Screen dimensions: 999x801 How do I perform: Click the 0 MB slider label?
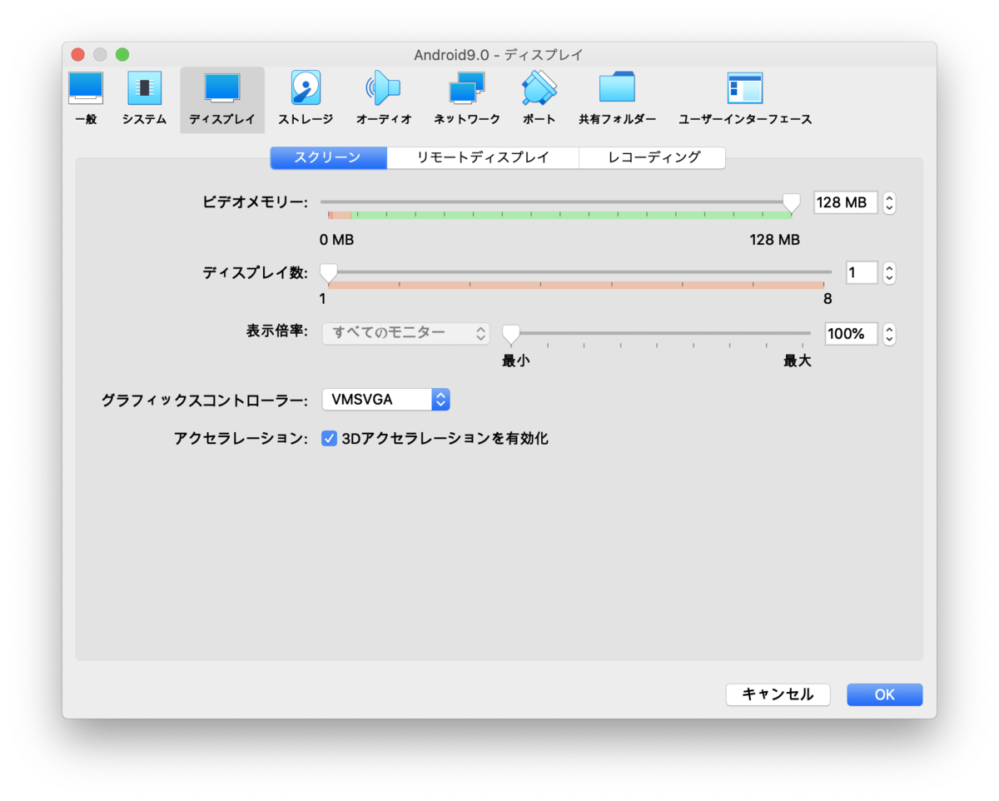coord(337,240)
